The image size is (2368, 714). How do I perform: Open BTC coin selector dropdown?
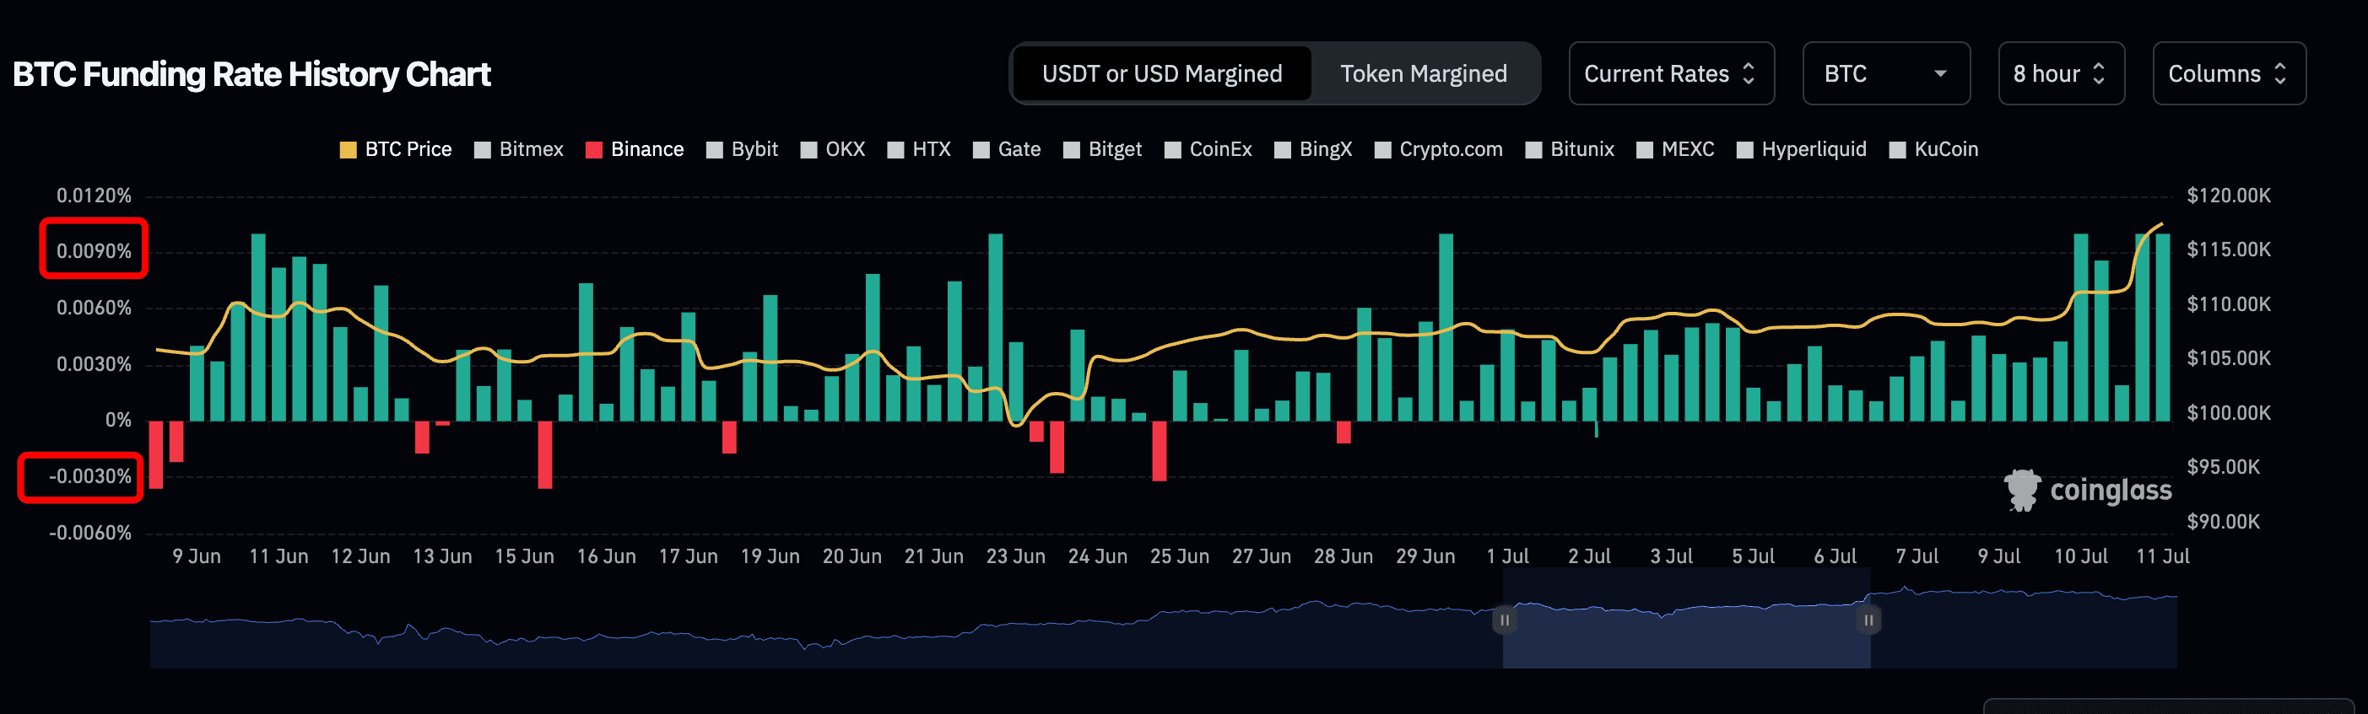coord(1886,73)
